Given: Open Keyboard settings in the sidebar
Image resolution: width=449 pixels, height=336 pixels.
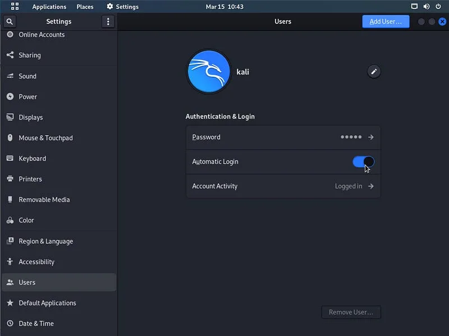Looking at the screenshot, I should 11,158.
